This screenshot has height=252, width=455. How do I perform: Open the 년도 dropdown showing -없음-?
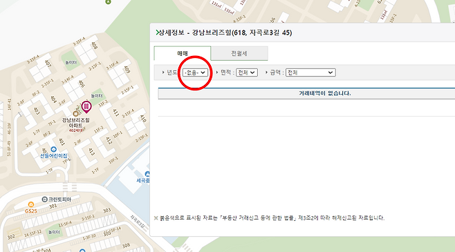[195, 72]
